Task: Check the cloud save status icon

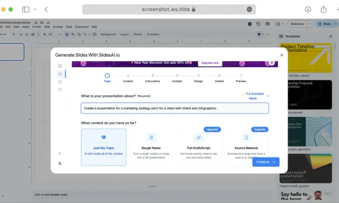Action: tap(48, 22)
